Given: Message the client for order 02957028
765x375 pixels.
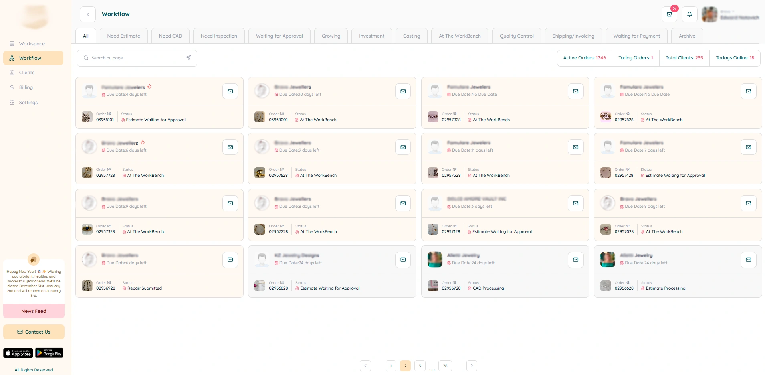Looking at the screenshot, I should [x=749, y=203].
